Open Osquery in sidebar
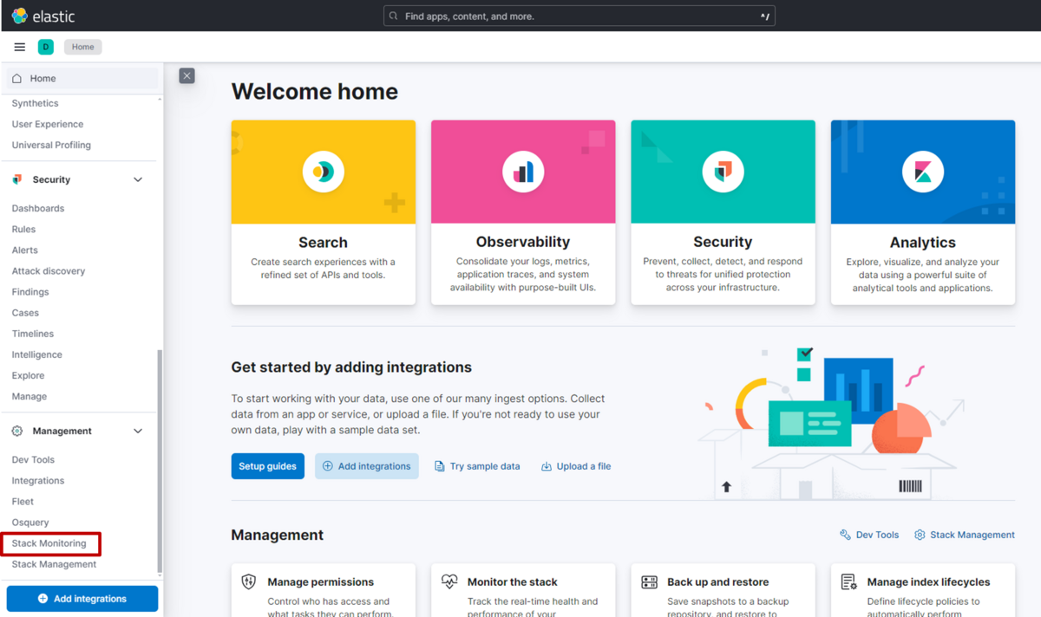Viewport: 1041px width, 617px height. pyautogui.click(x=30, y=523)
